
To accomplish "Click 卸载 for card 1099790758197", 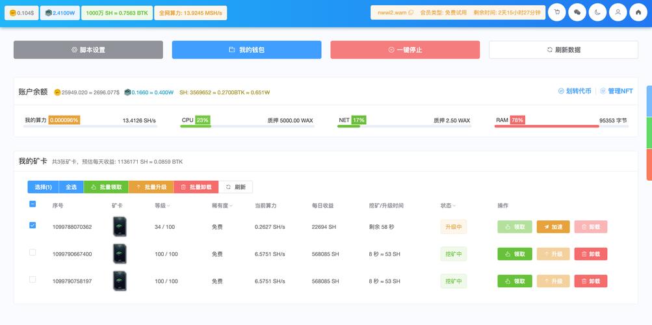I will pos(591,281).
